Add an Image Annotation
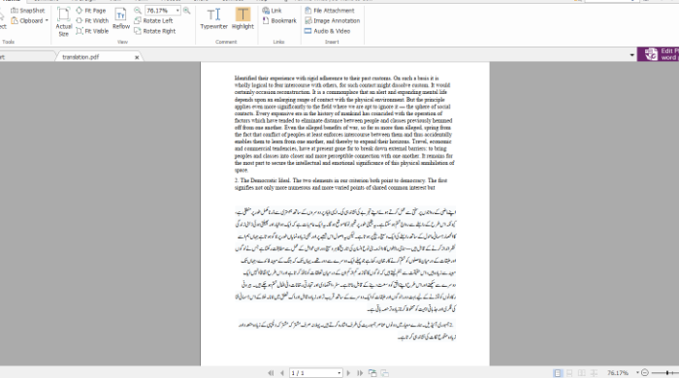The width and height of the screenshot is (679, 378). [332, 20]
